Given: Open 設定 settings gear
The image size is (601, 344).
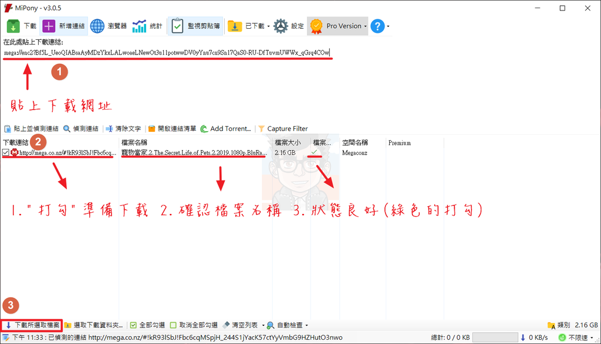Looking at the screenshot, I should click(x=289, y=26).
